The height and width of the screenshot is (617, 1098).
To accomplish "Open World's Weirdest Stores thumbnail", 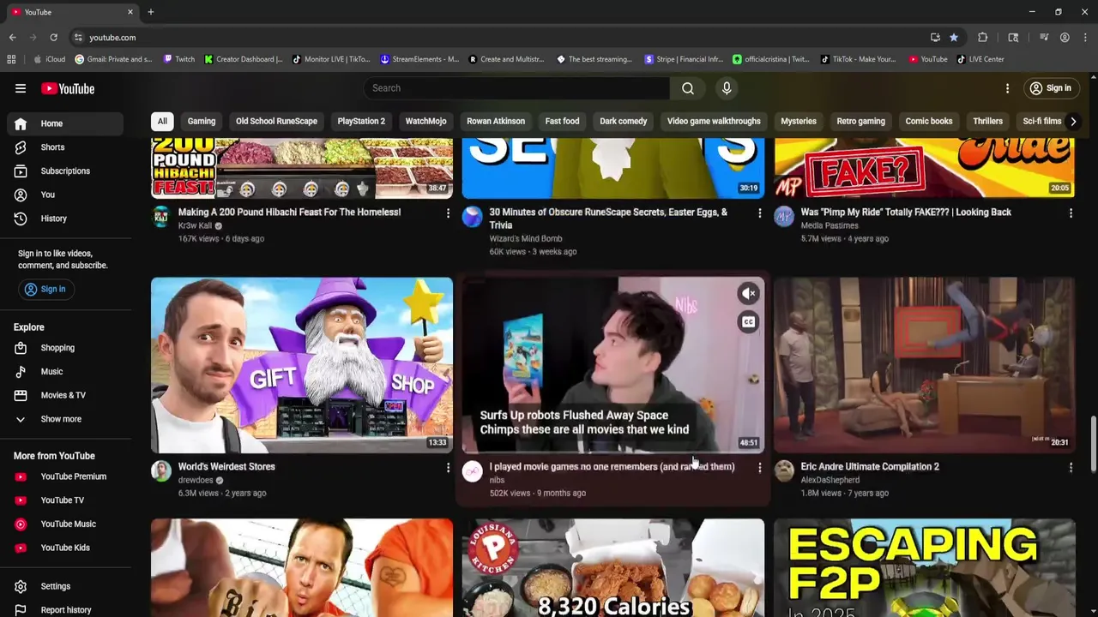I will (302, 365).
